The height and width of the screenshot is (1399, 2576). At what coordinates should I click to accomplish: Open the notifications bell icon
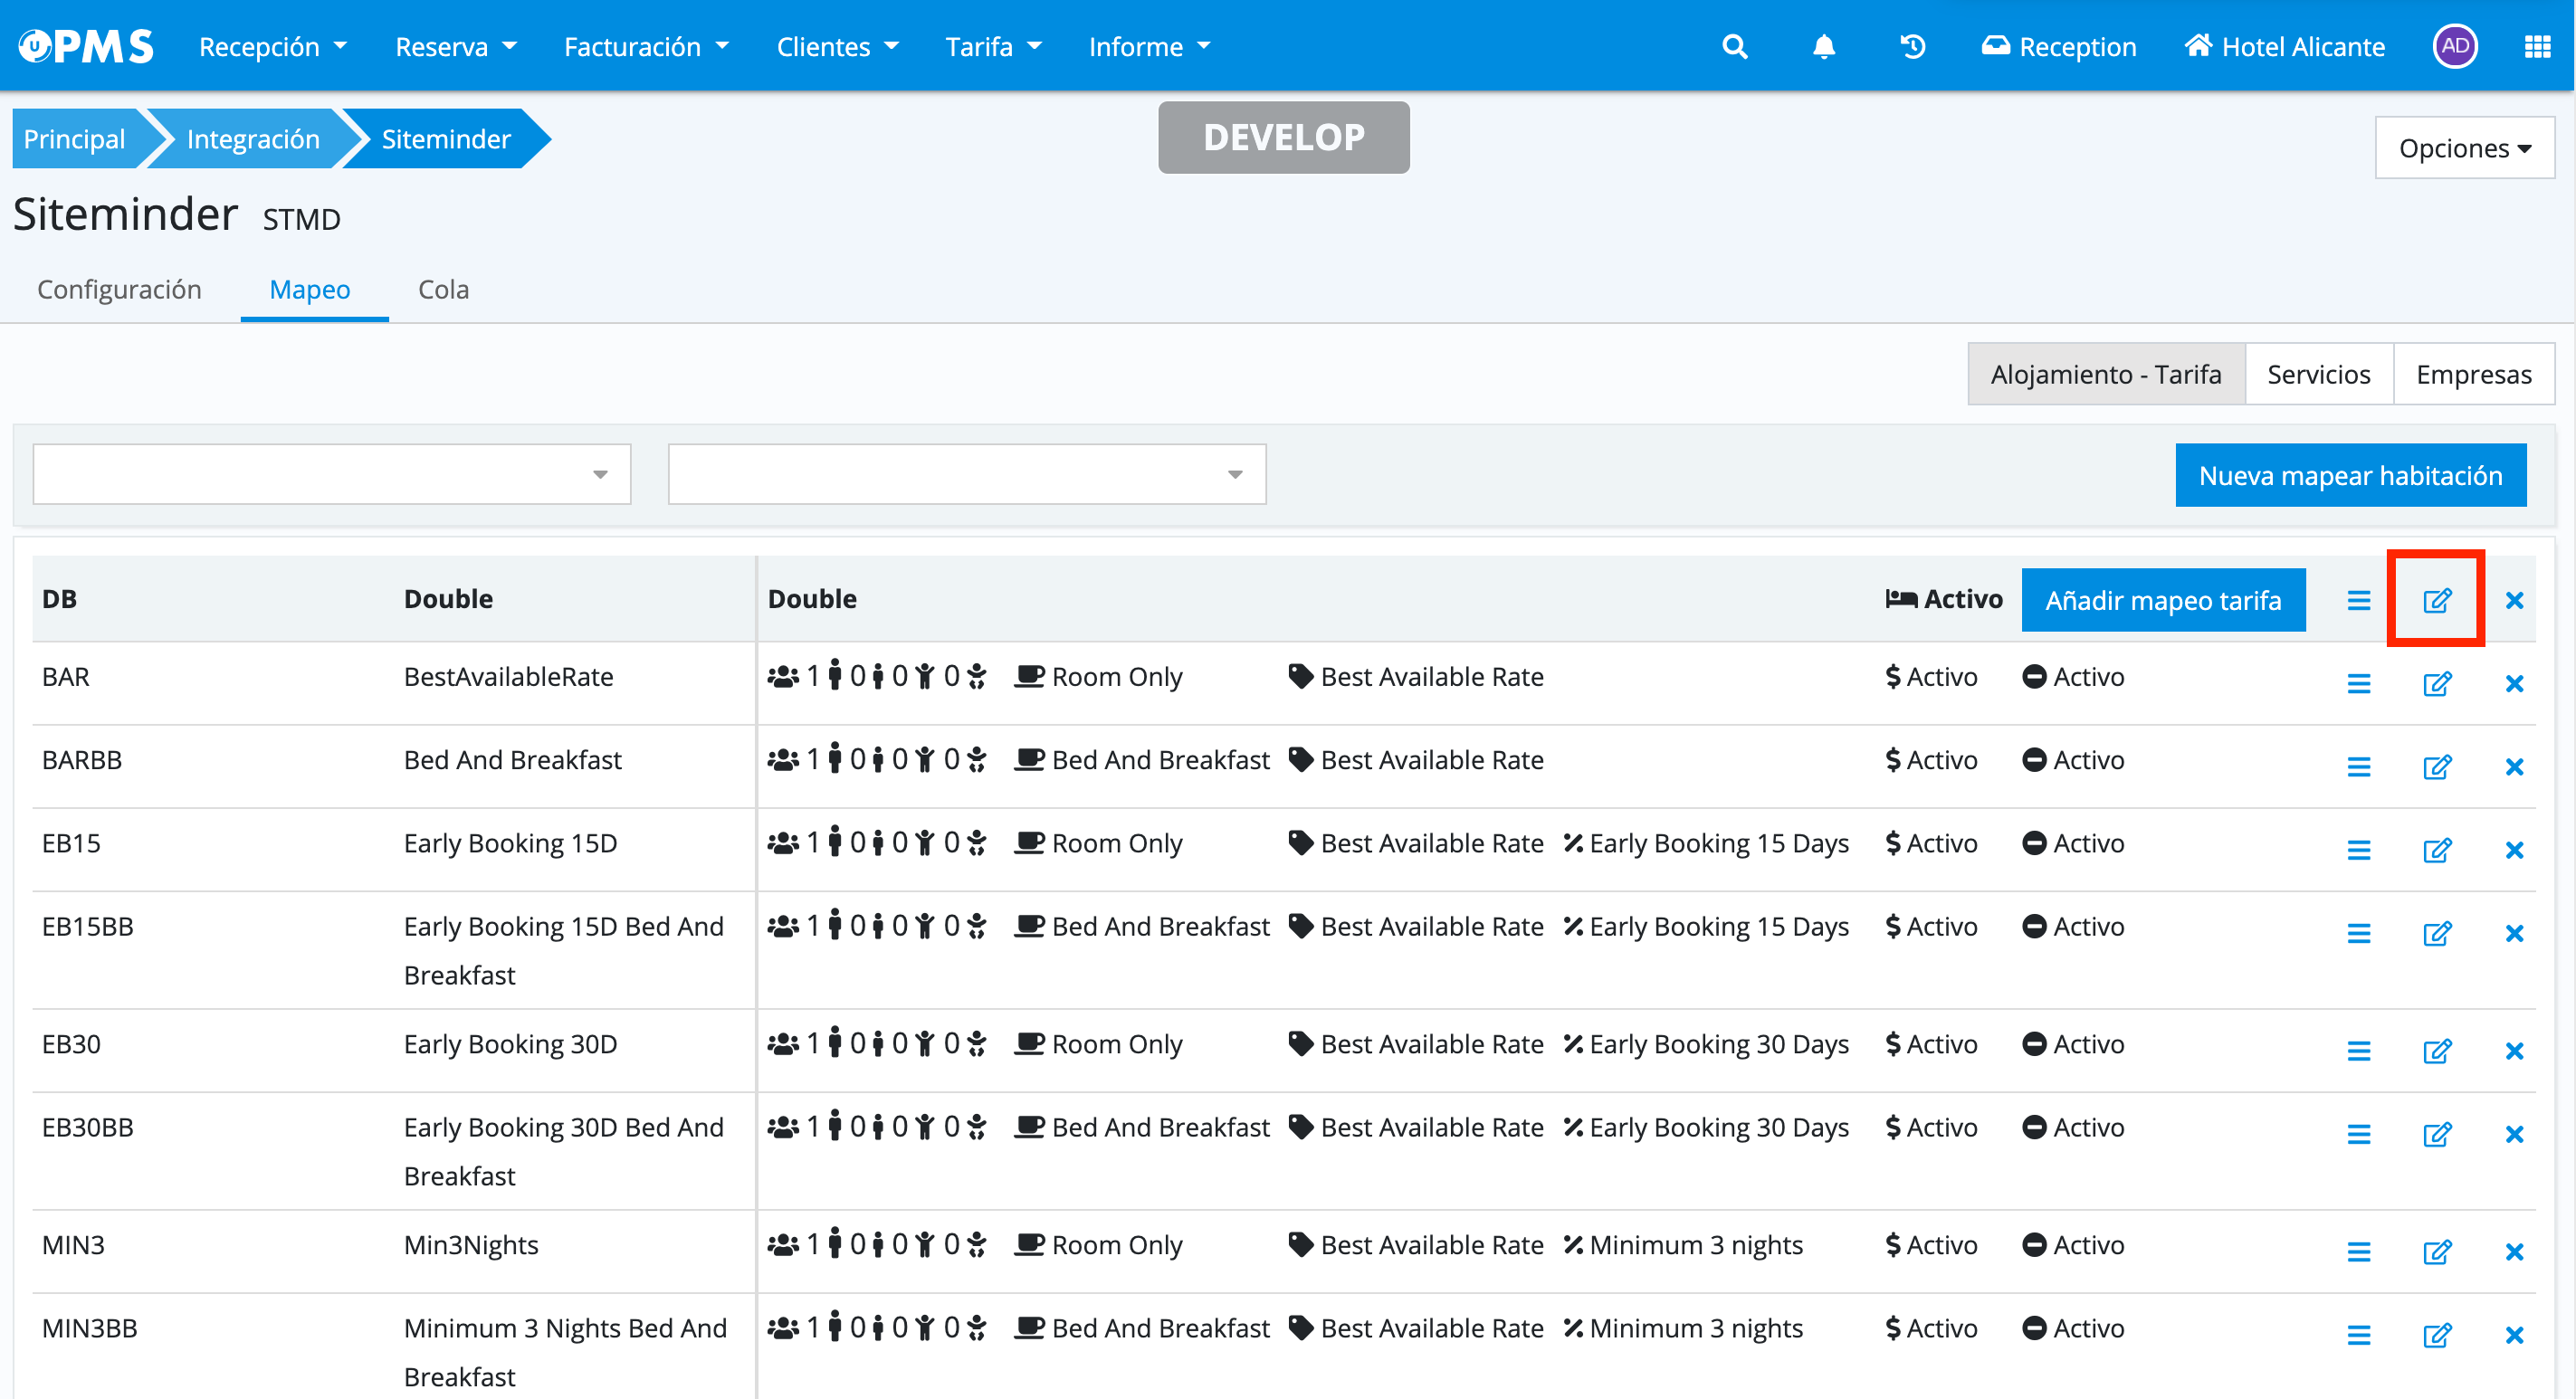tap(1823, 47)
